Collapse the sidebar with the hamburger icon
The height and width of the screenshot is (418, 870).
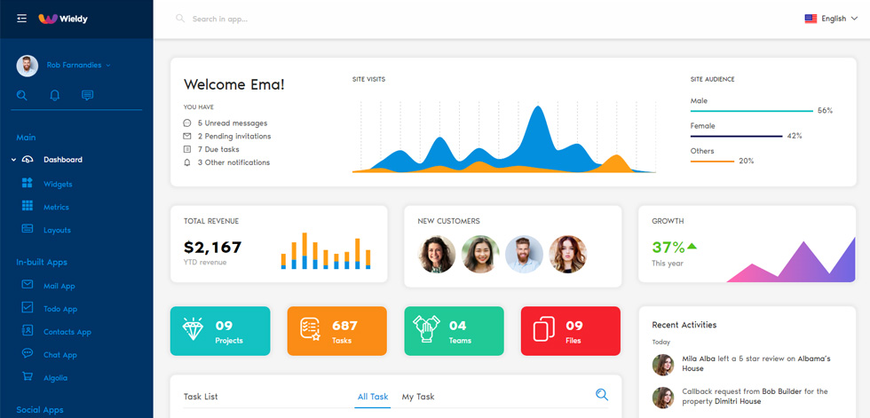[21, 19]
